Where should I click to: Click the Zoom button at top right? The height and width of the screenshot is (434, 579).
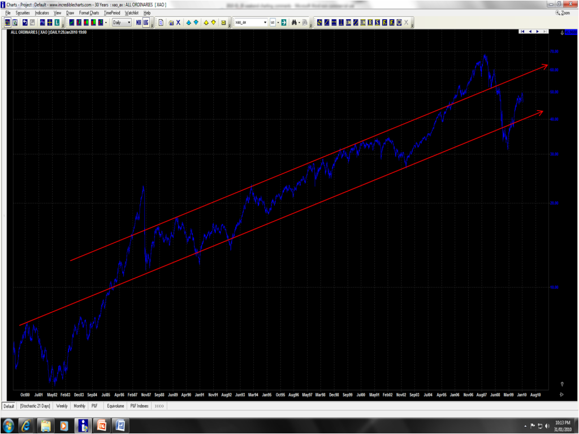click(x=563, y=13)
